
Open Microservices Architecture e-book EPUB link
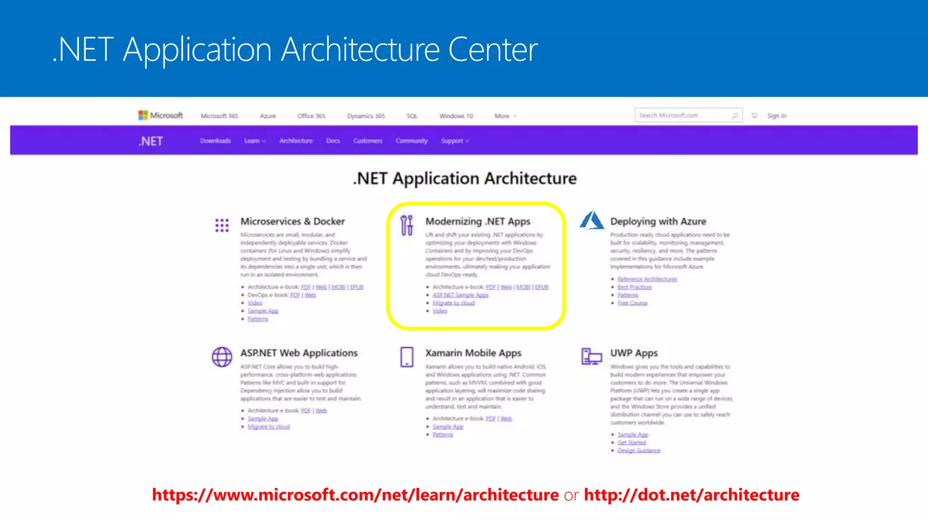(x=357, y=287)
